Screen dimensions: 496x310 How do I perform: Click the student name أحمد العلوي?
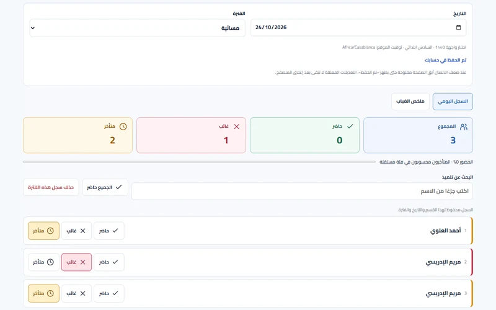coord(445,231)
